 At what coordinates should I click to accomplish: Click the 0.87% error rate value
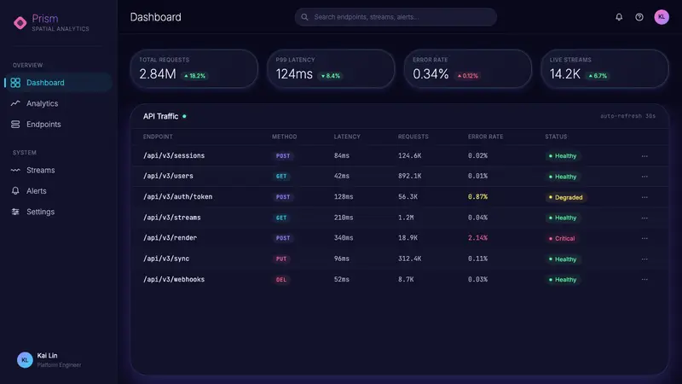[x=477, y=197]
